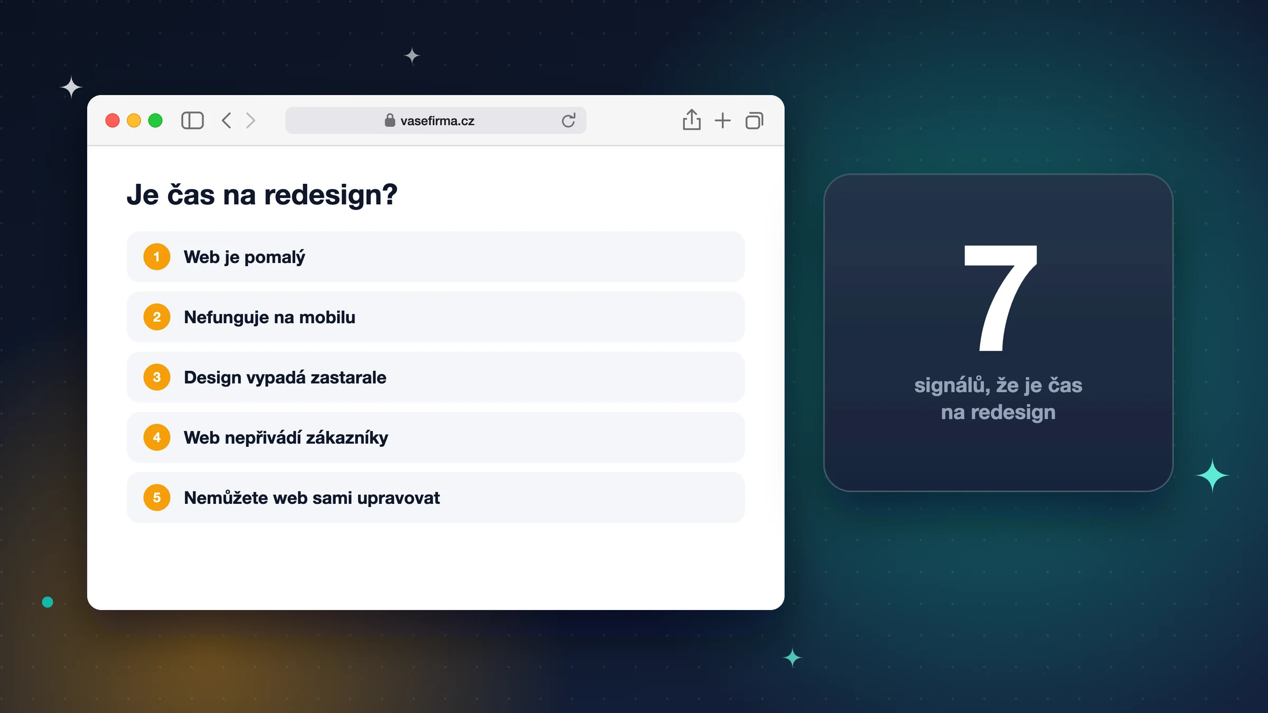The height and width of the screenshot is (713, 1268).
Task: Go forward with the right arrow
Action: (x=251, y=120)
